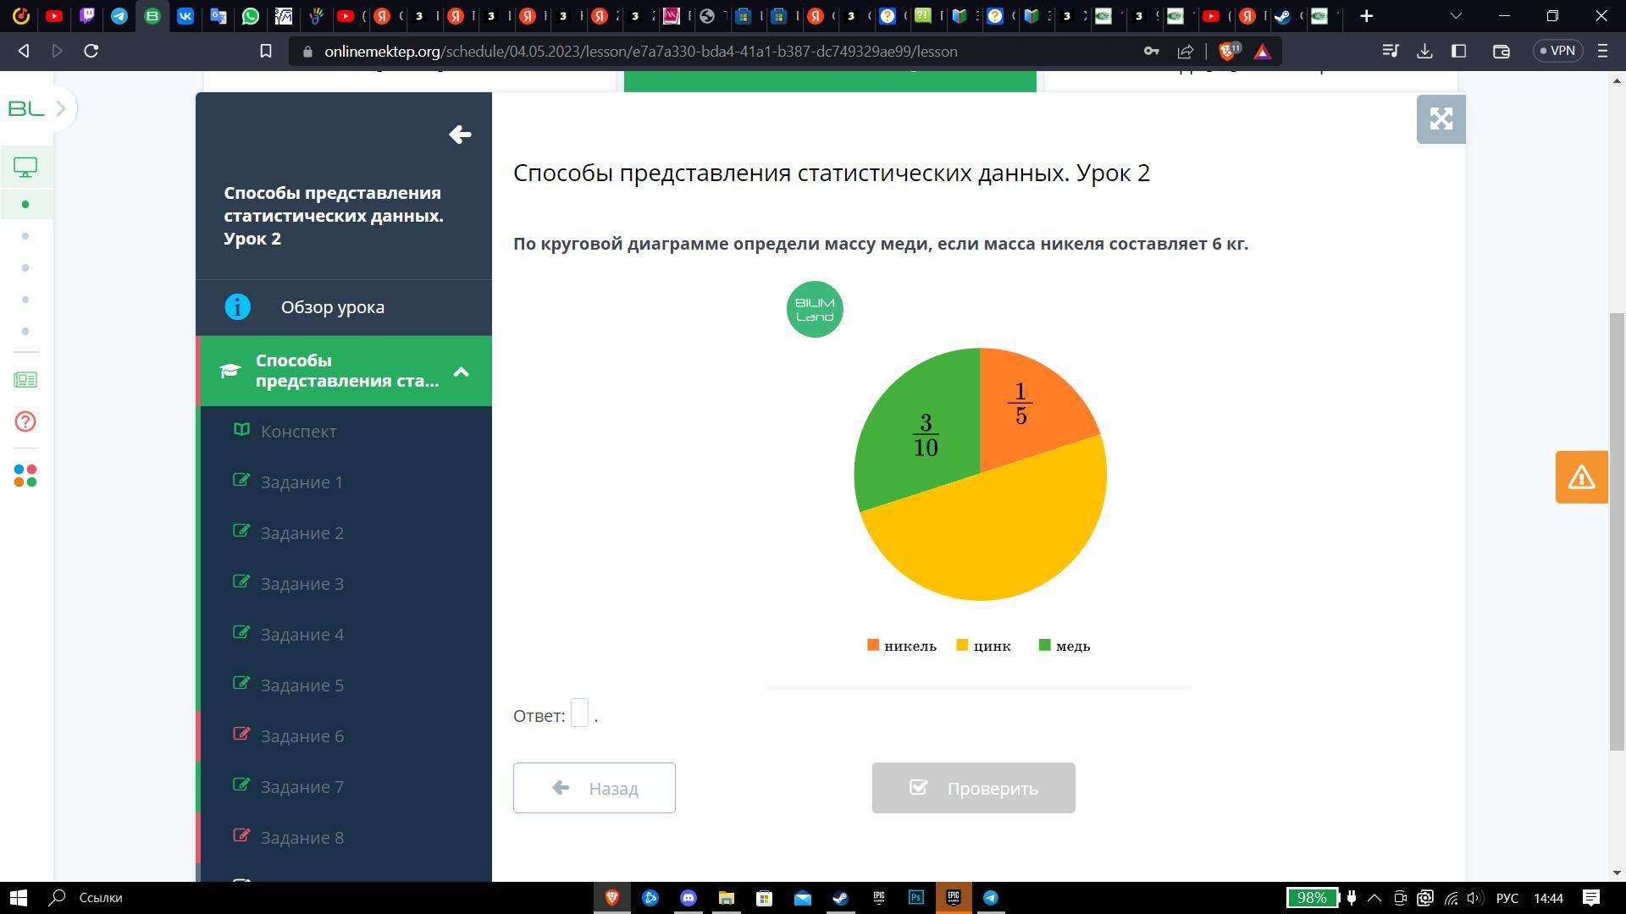Open Задание 6 in lesson list
Image resolution: width=1626 pixels, height=914 pixels.
pos(301,736)
